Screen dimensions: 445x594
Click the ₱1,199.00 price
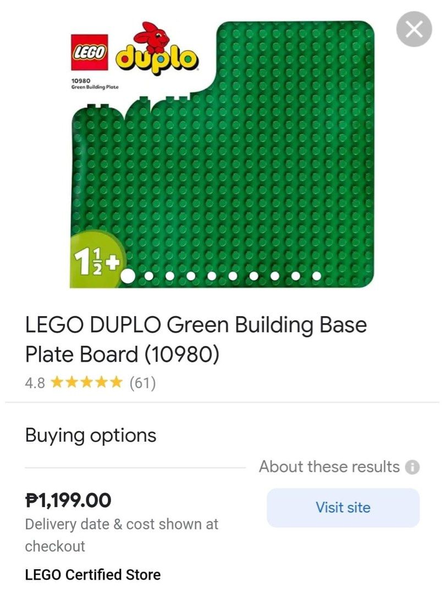pyautogui.click(x=68, y=501)
